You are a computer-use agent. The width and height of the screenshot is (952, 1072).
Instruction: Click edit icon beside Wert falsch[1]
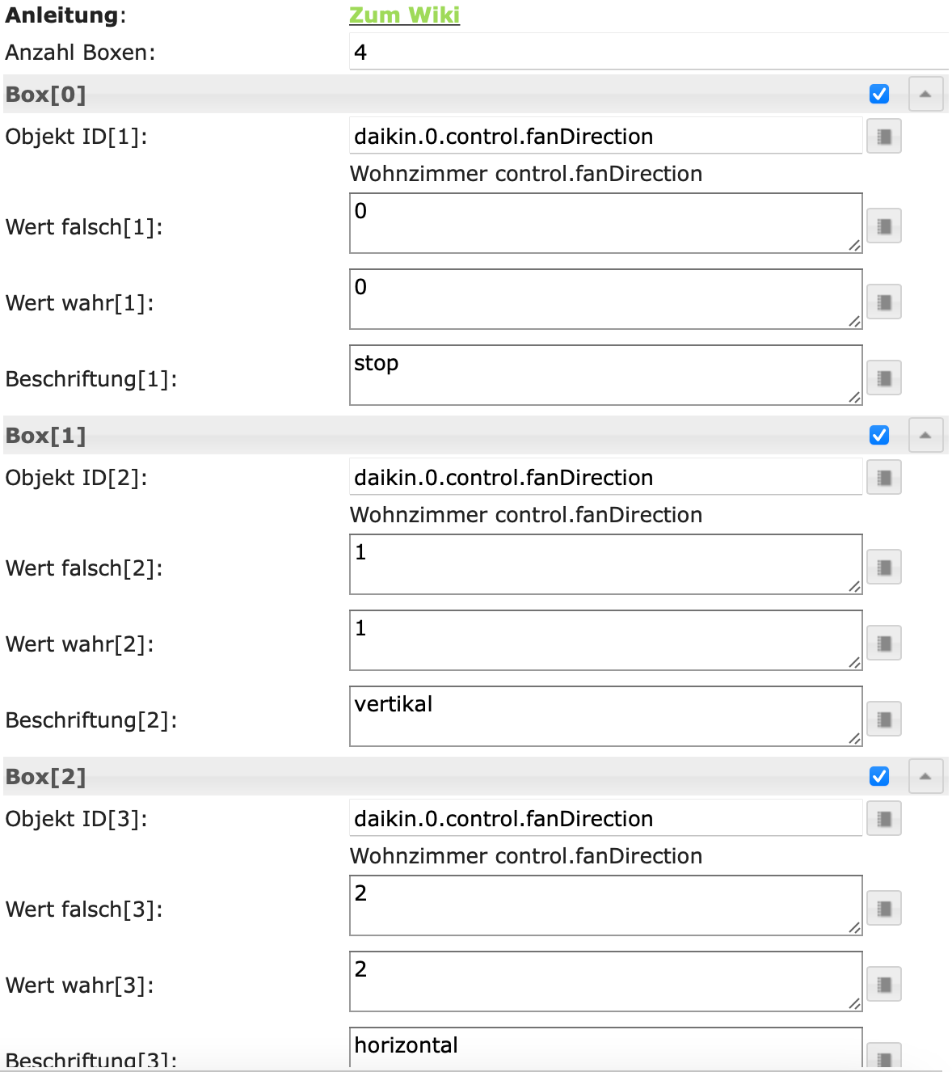point(883,226)
